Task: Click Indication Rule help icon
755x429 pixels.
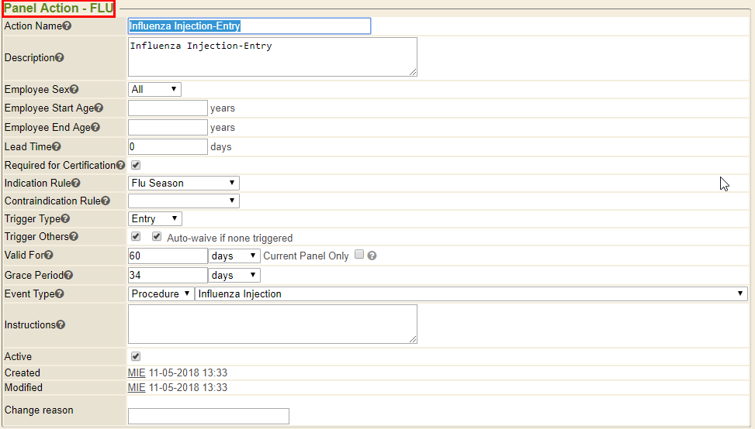Action: click(x=76, y=184)
